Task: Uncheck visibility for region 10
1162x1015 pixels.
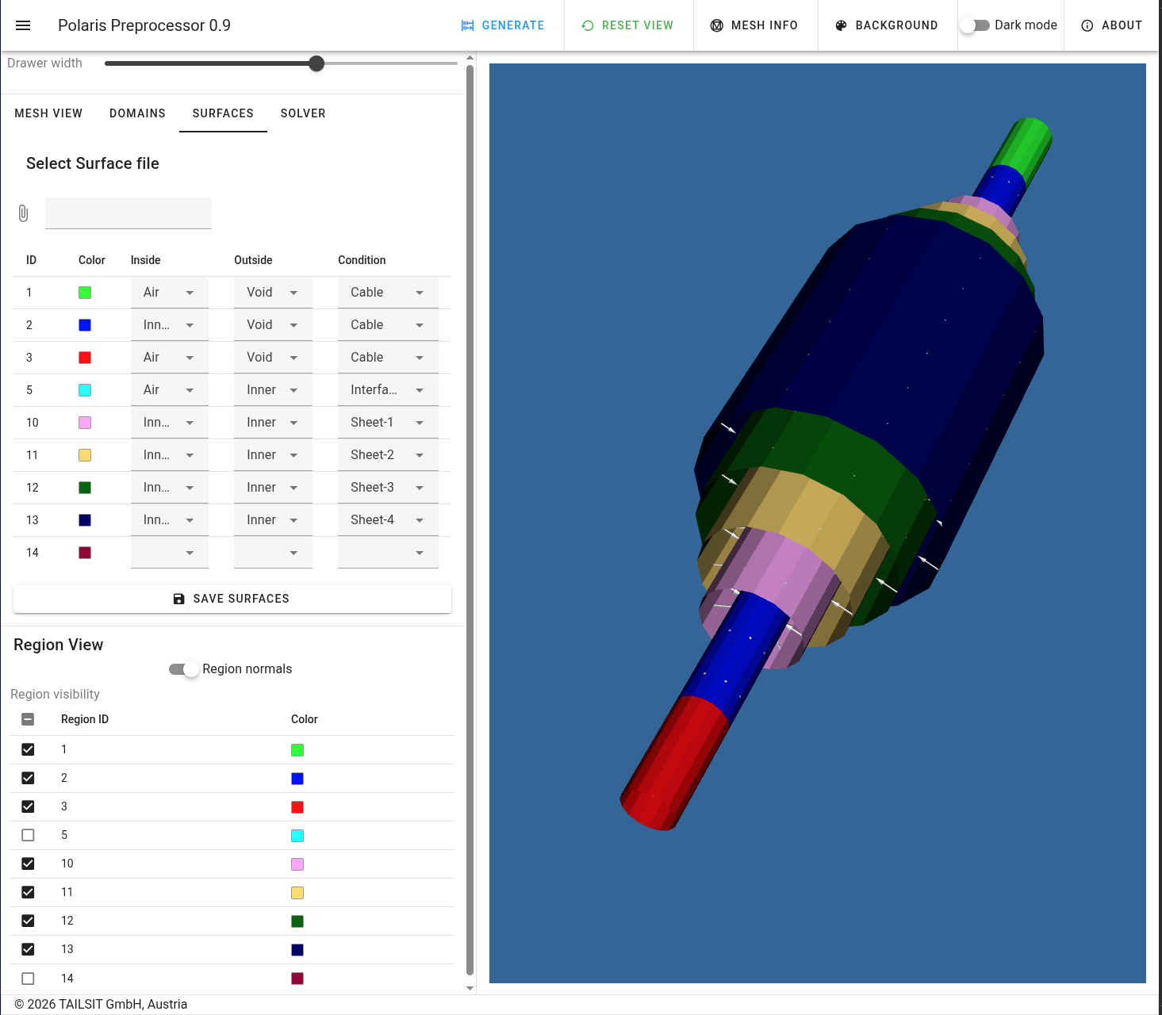Action: click(28, 864)
